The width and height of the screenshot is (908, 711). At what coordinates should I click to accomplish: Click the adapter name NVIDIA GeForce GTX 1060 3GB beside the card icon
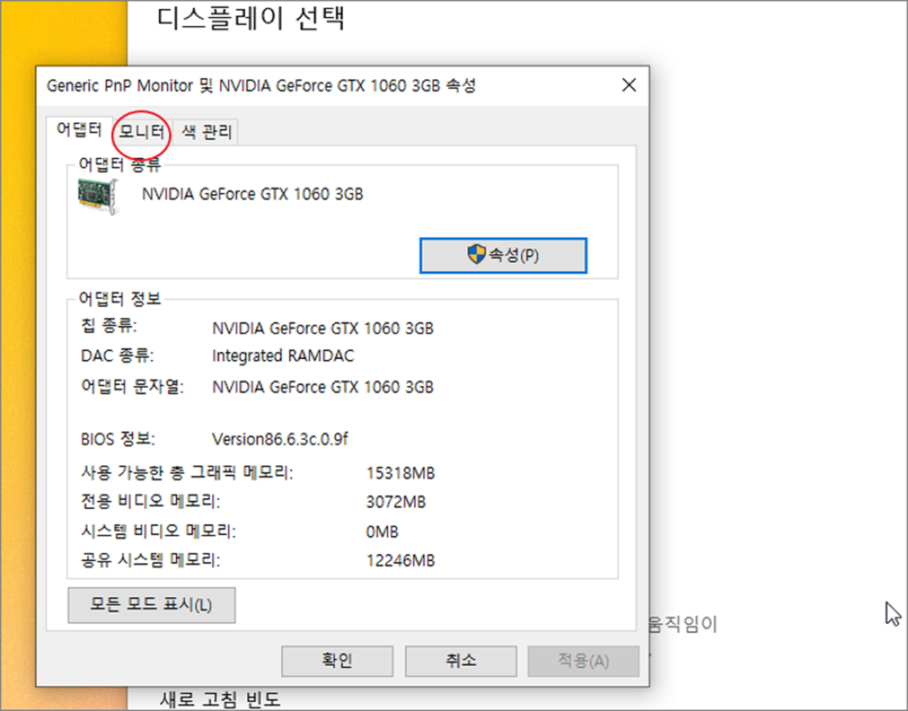[x=252, y=194]
